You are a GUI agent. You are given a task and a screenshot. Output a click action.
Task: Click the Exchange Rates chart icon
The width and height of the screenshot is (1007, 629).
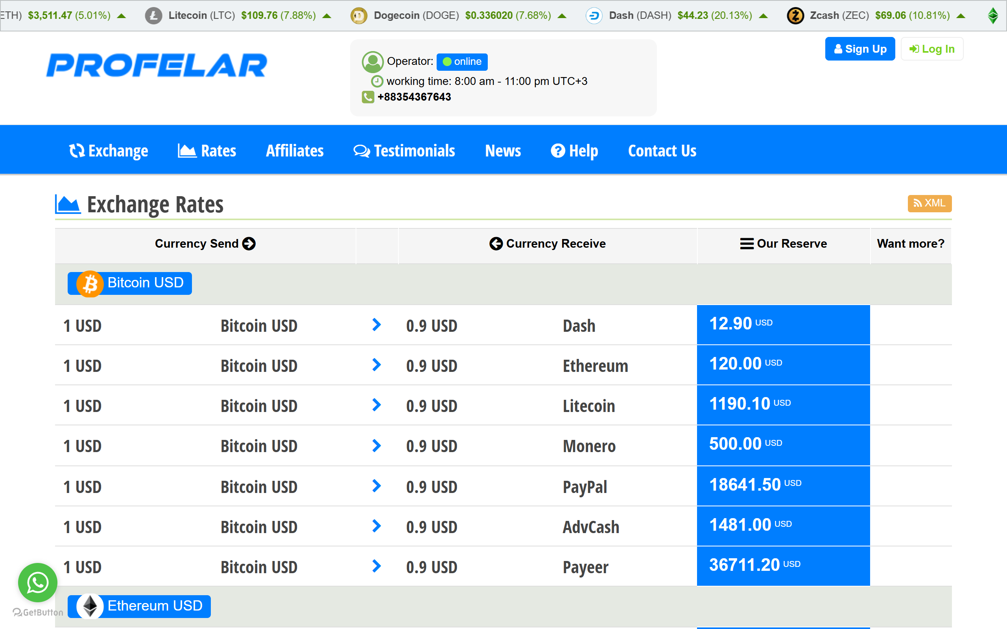(68, 204)
